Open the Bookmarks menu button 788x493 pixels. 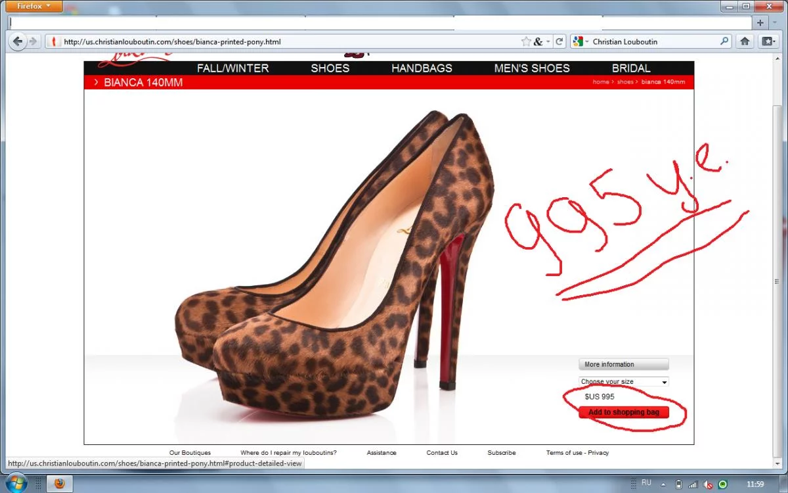tap(768, 41)
